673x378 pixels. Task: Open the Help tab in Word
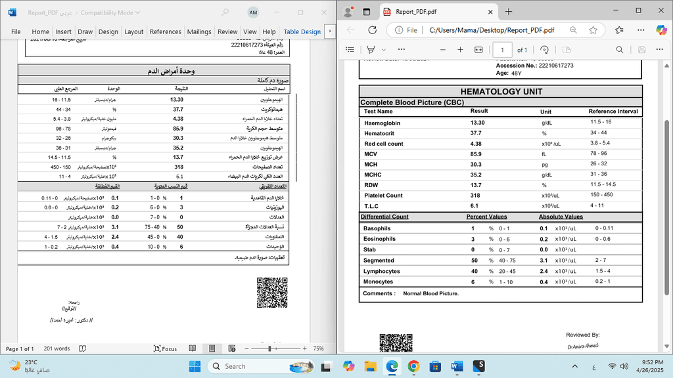(269, 31)
